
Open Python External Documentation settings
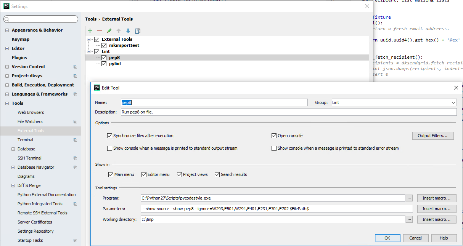click(47, 195)
